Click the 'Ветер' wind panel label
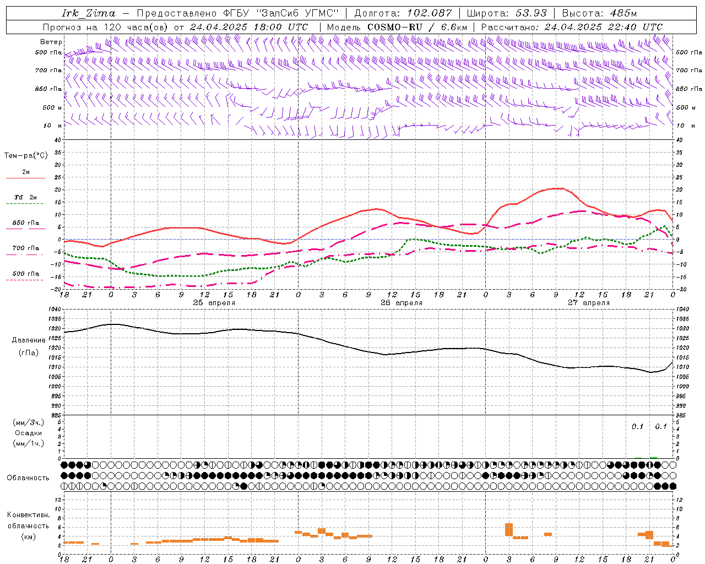The height and width of the screenshot is (564, 705). (x=51, y=42)
